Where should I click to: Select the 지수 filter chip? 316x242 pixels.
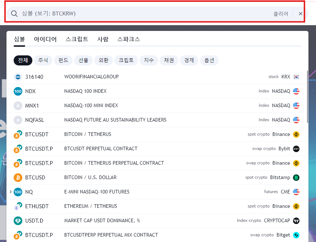tap(149, 60)
